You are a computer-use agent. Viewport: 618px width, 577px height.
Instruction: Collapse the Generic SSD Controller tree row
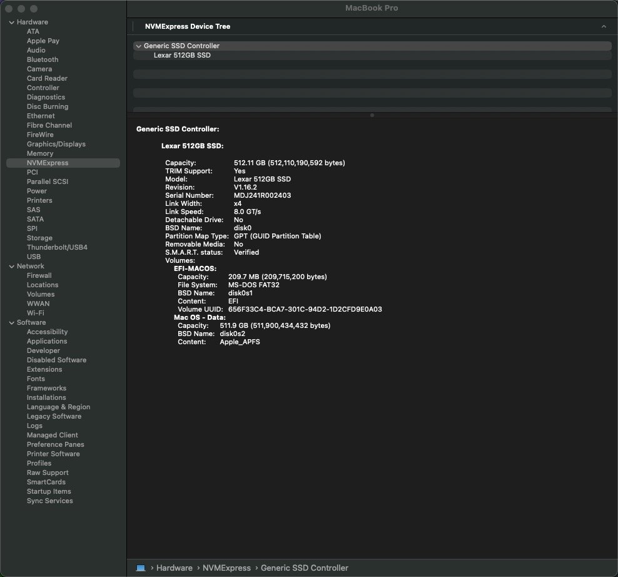point(138,46)
